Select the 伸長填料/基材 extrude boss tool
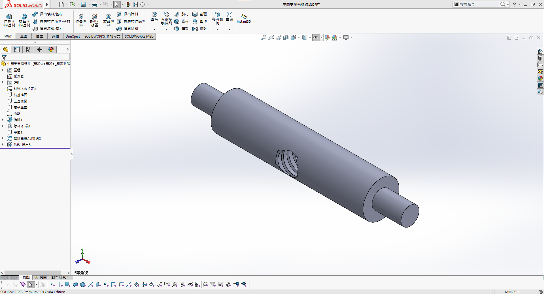Viewport: 544px width, 294px height. point(9,20)
